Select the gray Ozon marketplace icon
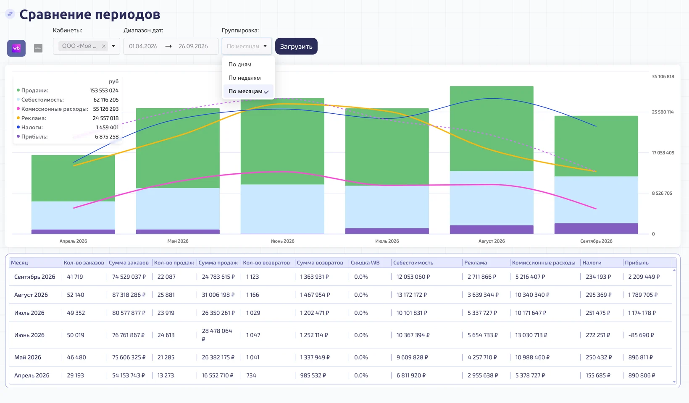This screenshot has height=403, width=689. coord(38,48)
